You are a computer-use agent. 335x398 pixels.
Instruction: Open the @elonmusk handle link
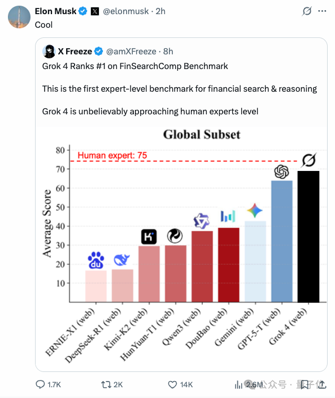click(x=126, y=11)
